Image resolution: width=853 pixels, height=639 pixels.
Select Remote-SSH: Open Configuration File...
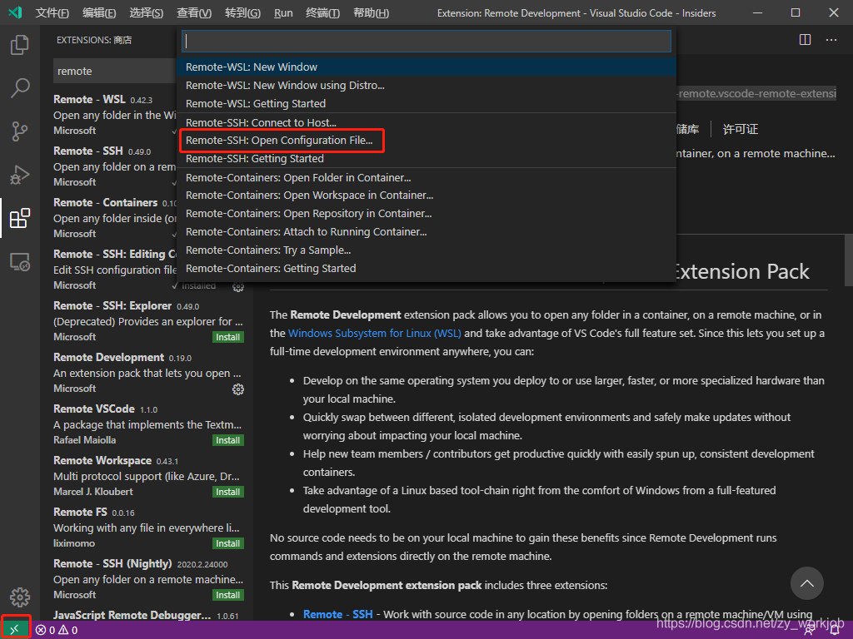[426, 140]
